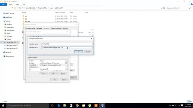Refresh the folder view
Screen dimensions: 193x108
click(x=164, y=8)
